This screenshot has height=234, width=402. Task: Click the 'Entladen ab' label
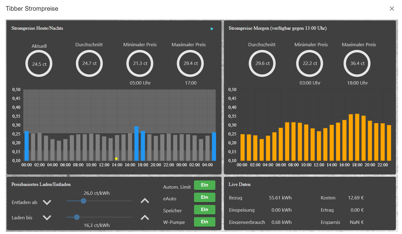24,202
